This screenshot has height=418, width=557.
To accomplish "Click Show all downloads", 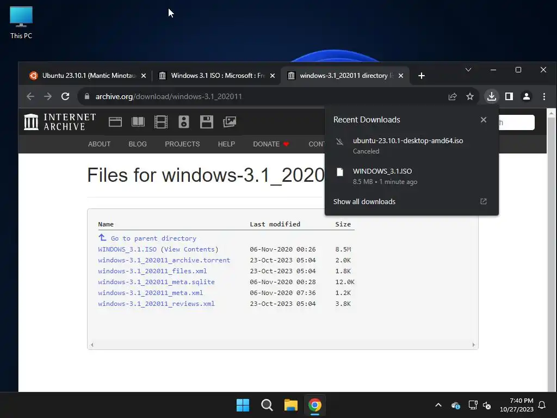I will tap(364, 201).
